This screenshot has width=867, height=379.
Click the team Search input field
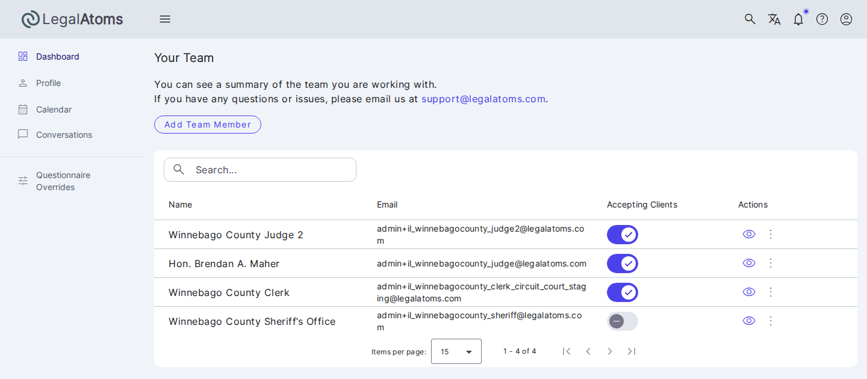click(x=260, y=170)
